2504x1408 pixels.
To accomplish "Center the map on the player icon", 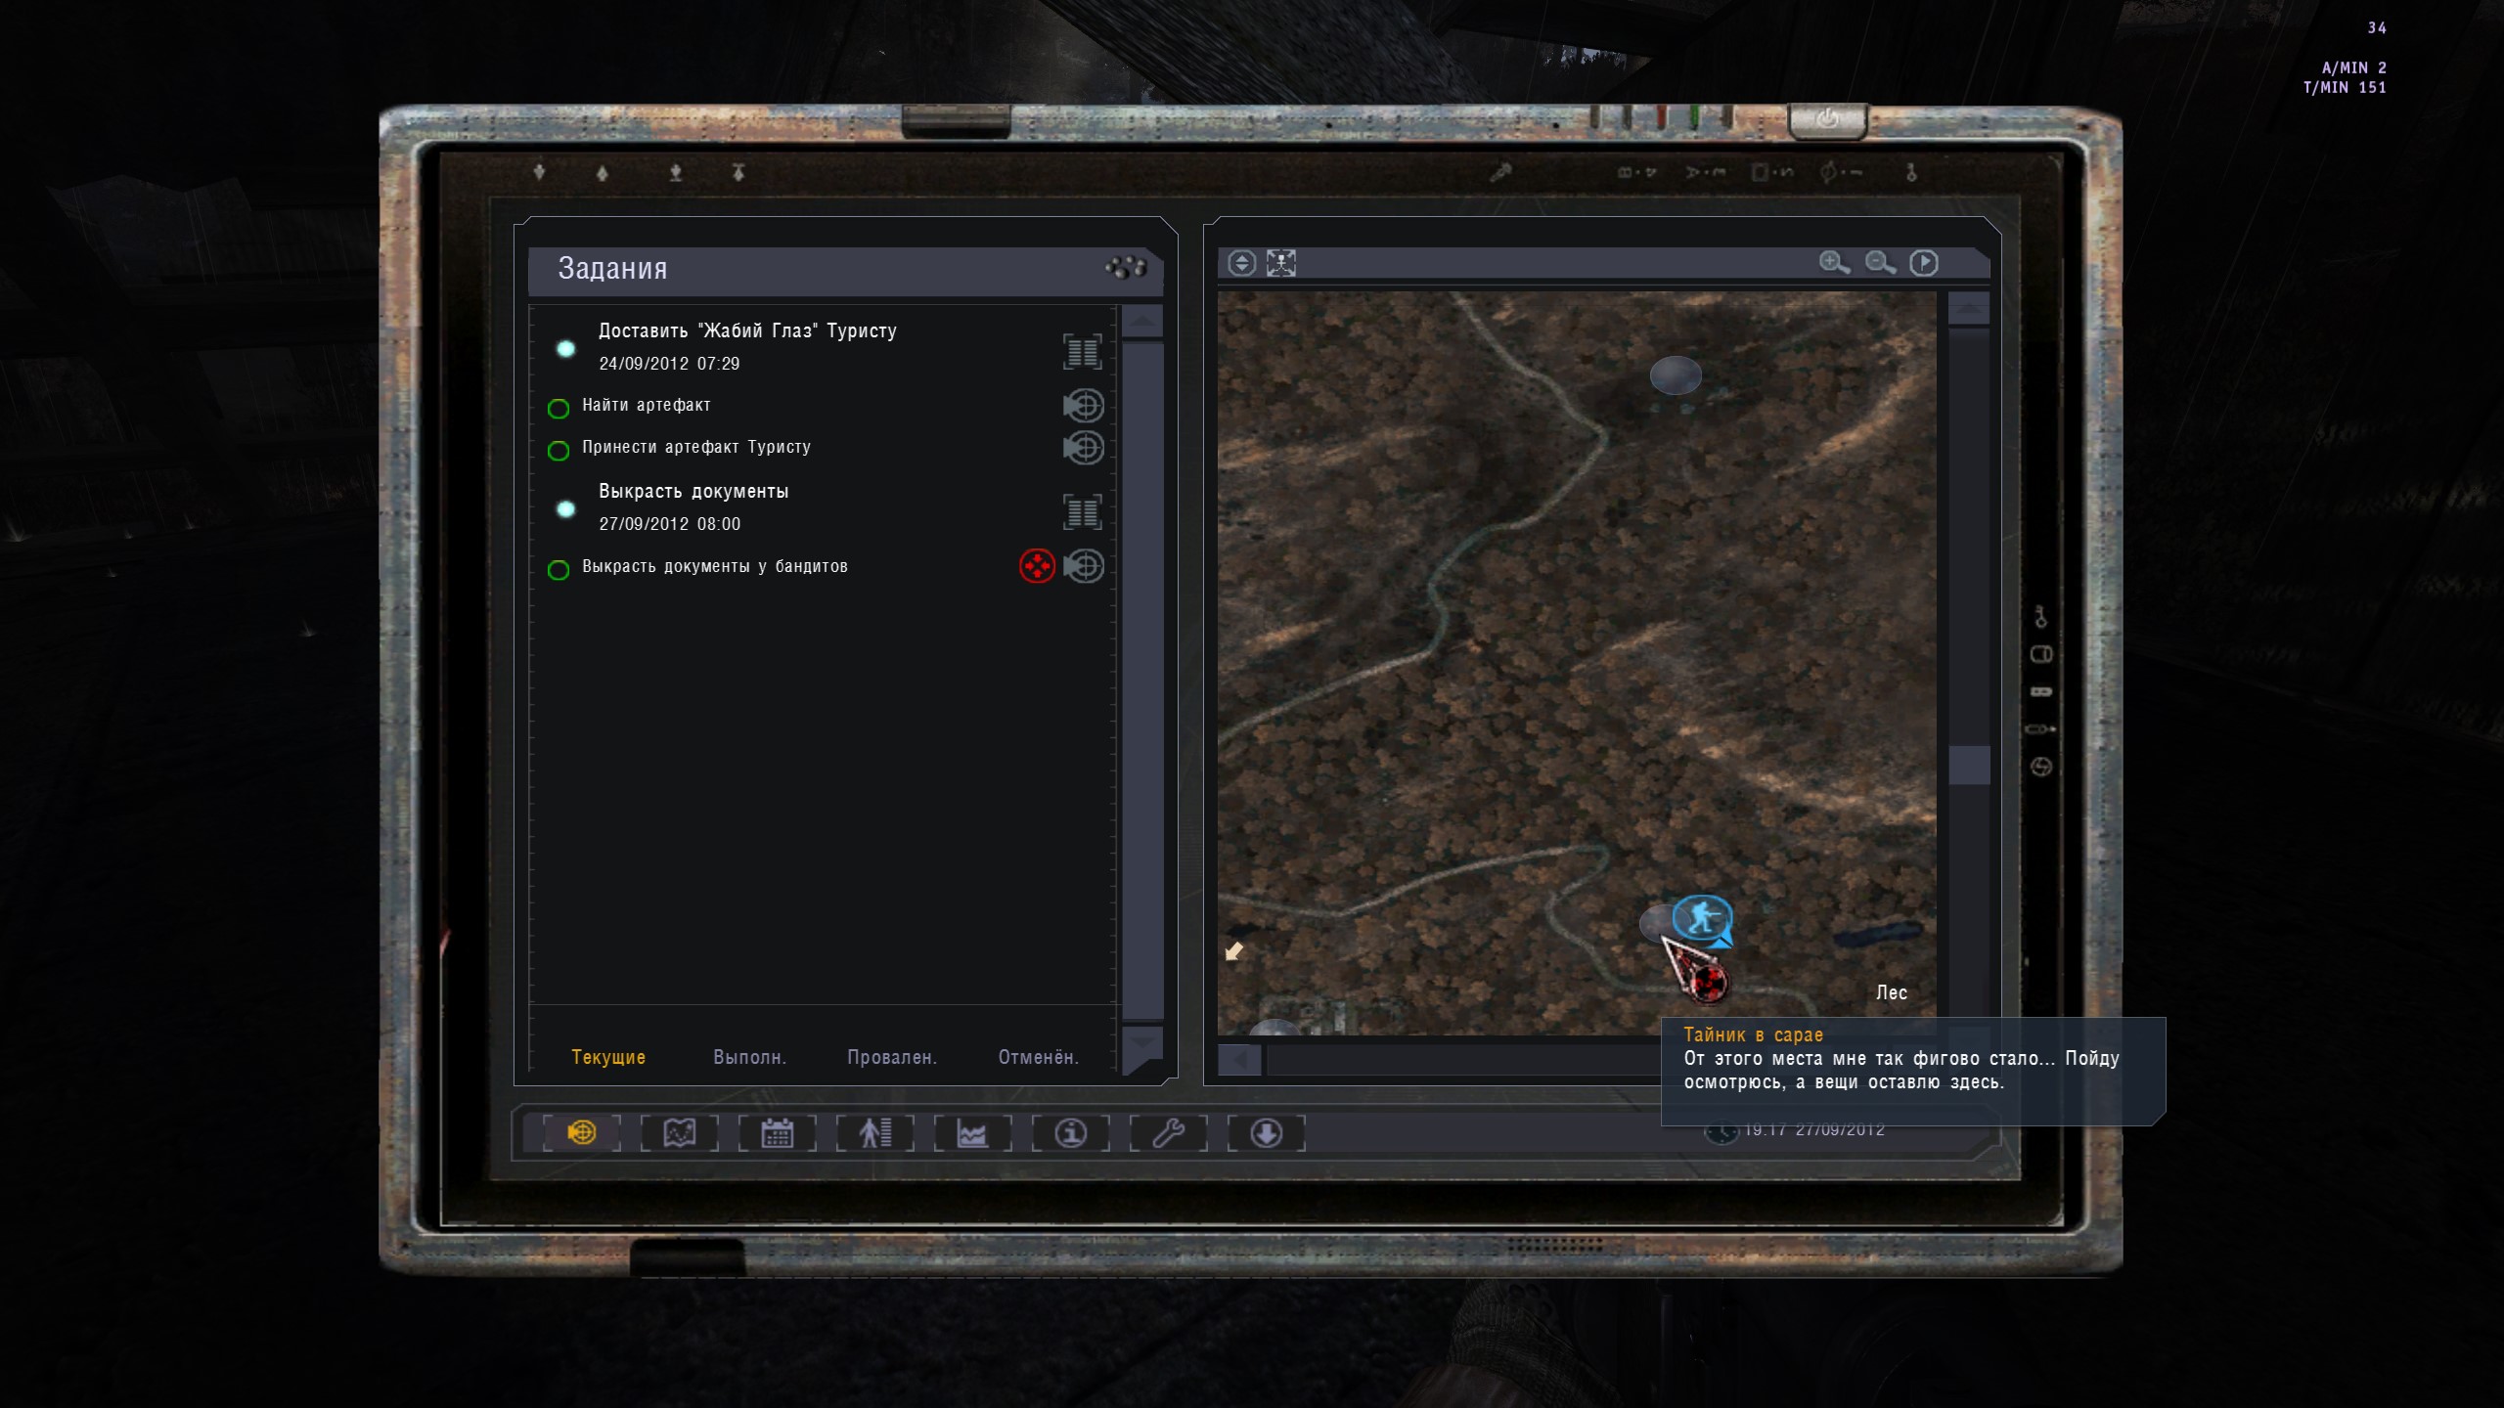I will [1281, 263].
